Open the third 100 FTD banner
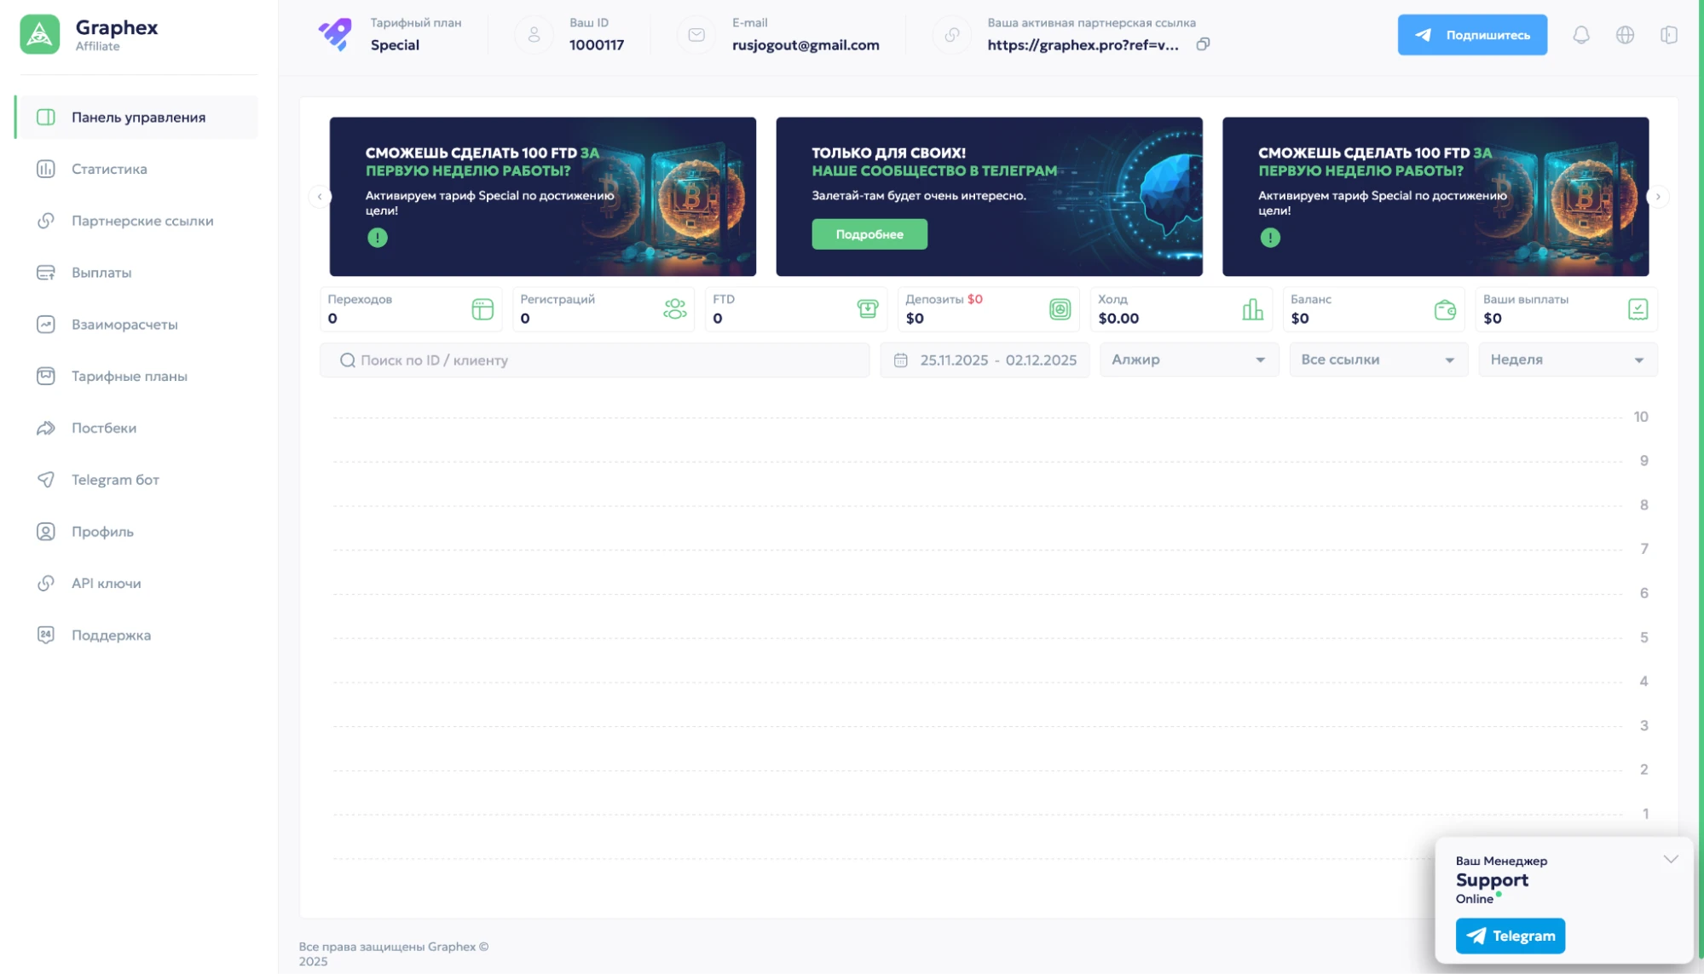This screenshot has height=974, width=1704. point(1435,197)
